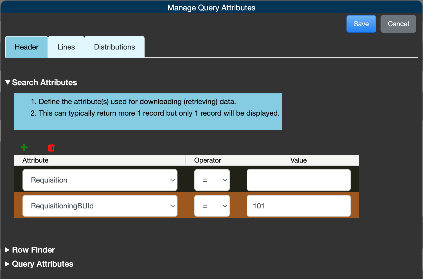Click the Value field containing 101
The image size is (423, 279).
click(x=298, y=206)
